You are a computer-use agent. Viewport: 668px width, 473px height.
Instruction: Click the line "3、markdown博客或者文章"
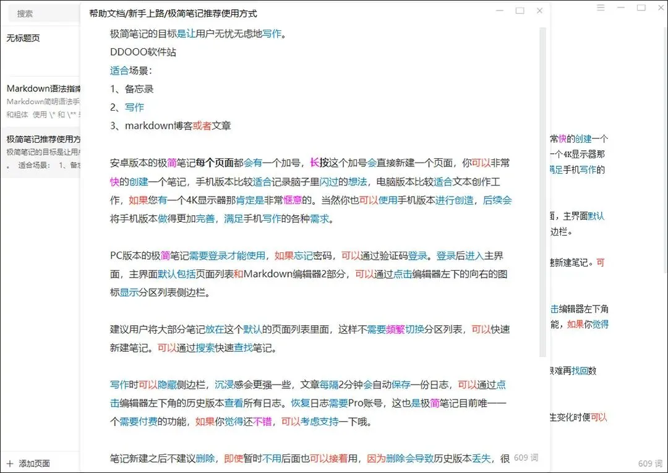click(171, 126)
